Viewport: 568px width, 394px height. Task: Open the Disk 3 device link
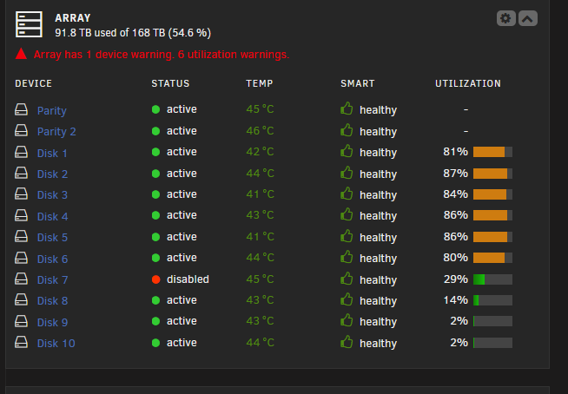click(x=52, y=194)
